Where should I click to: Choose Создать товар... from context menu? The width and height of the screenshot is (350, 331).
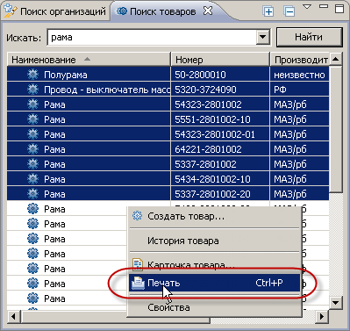[x=215, y=216]
